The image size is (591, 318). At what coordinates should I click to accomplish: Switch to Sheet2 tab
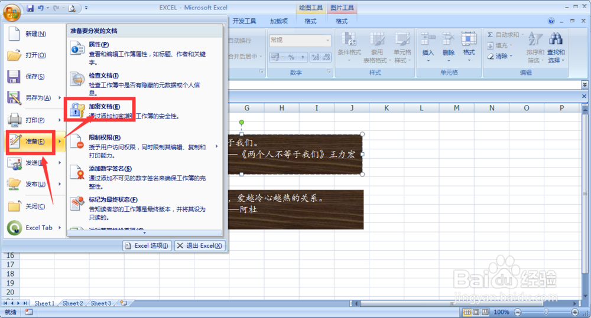click(x=73, y=303)
